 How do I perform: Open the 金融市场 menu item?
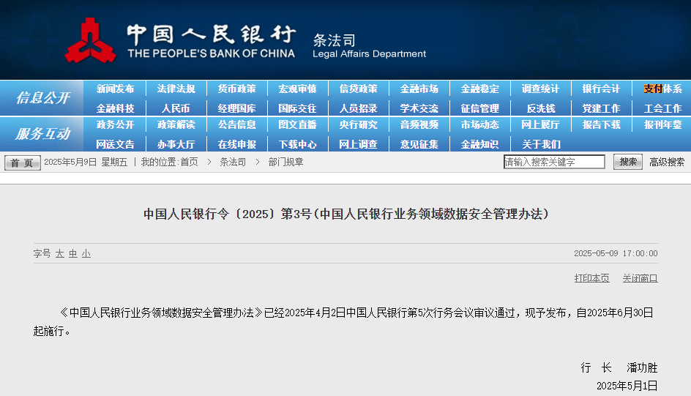coord(419,89)
